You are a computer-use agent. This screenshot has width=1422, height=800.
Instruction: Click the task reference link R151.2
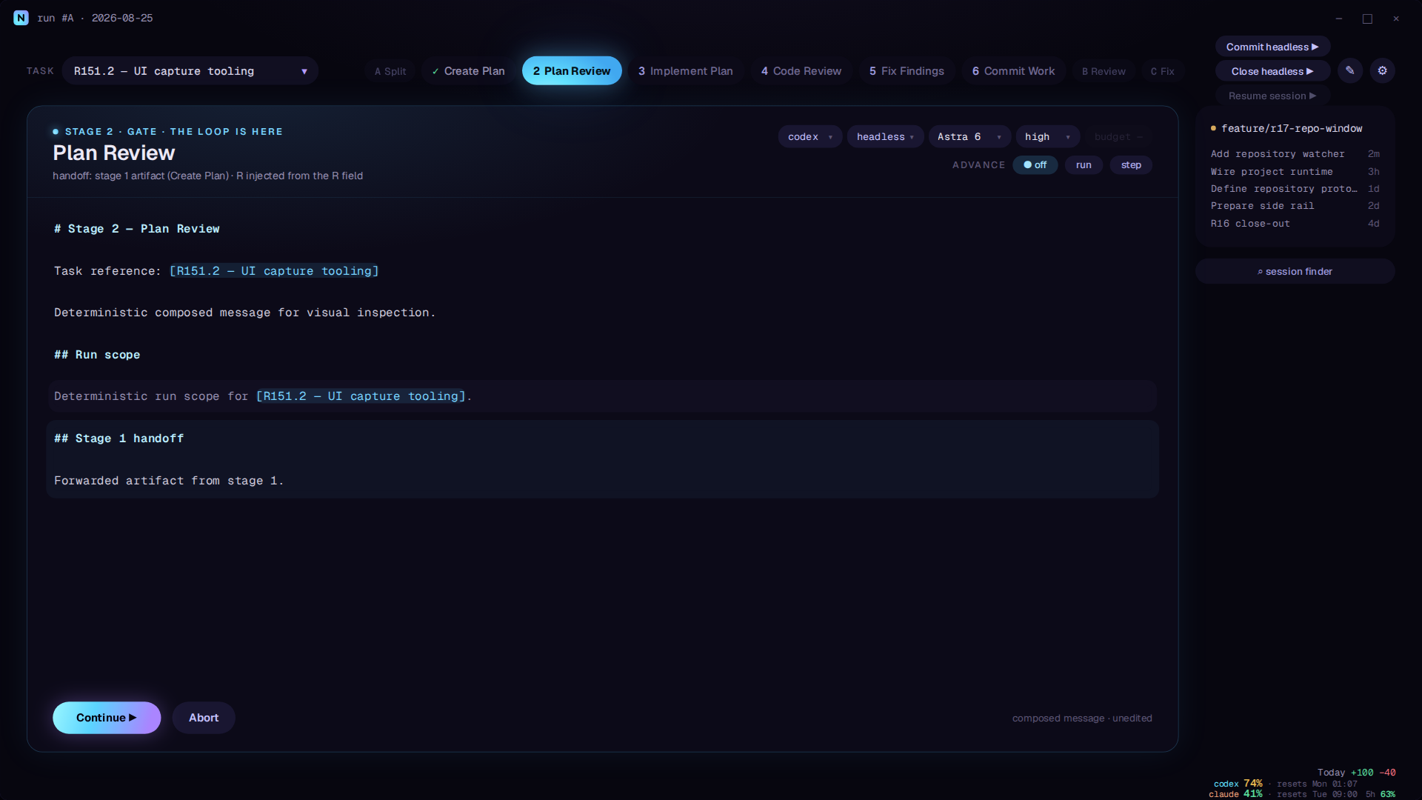tap(274, 271)
